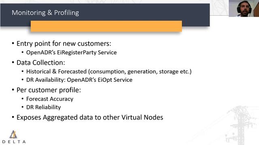Select the Data Collection heading

[x=41, y=63]
